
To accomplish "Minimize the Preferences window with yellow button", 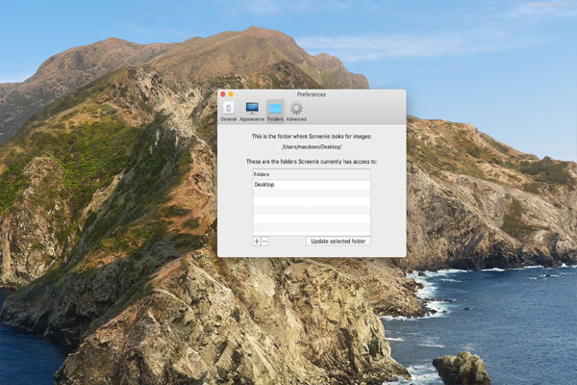I will [x=231, y=95].
